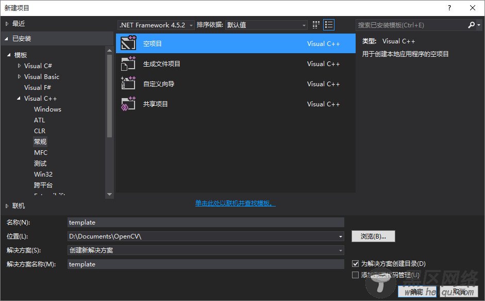This screenshot has width=485, height=301.
Task: Click the 解决方案名称 input field
Action: (x=206, y=264)
